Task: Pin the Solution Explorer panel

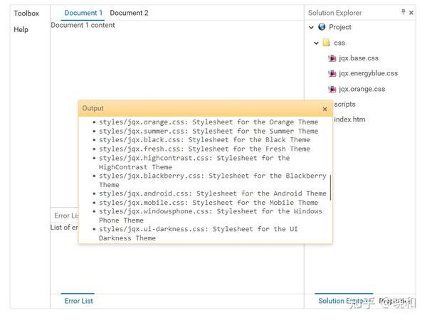Action: click(403, 13)
